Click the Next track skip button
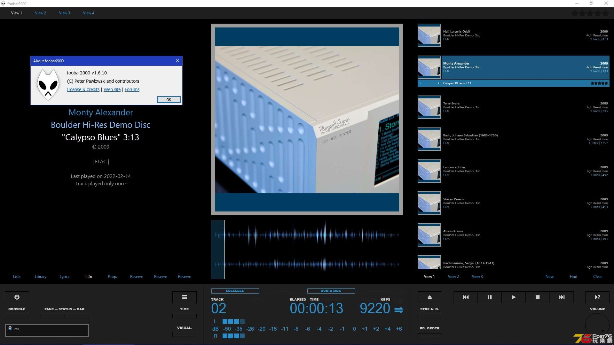This screenshot has height=345, width=614. [561, 297]
